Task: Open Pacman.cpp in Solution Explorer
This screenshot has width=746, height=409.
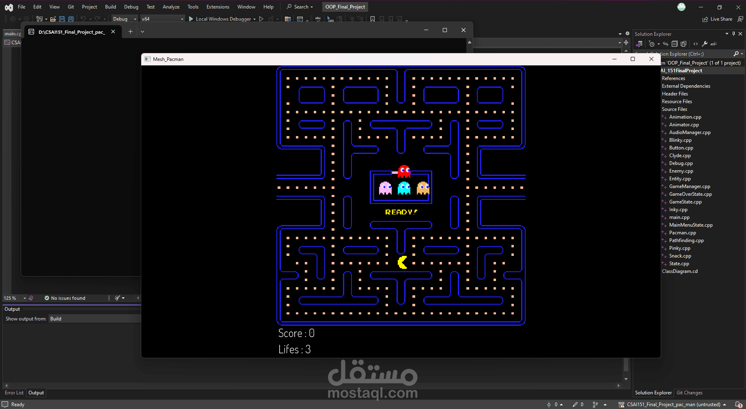Action: coord(682,233)
